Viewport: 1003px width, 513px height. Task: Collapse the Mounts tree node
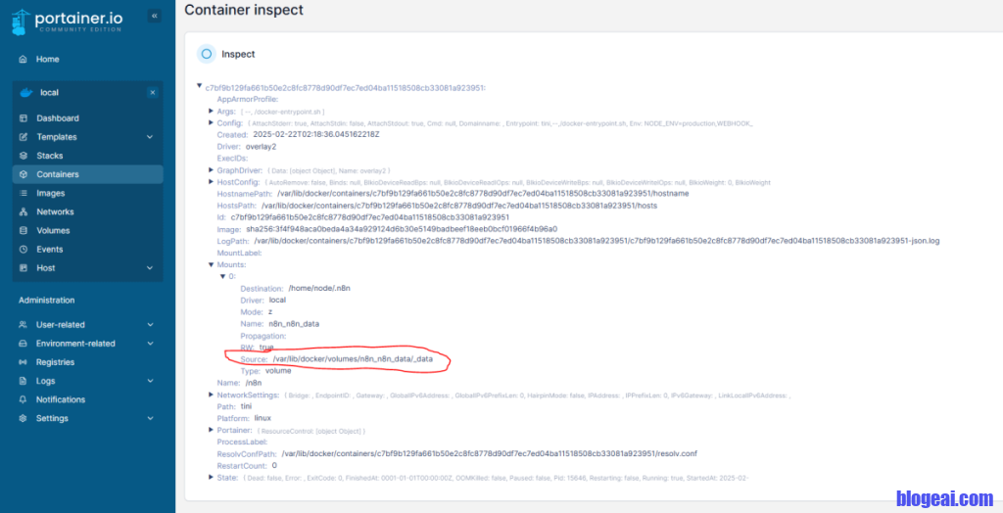[x=211, y=264]
